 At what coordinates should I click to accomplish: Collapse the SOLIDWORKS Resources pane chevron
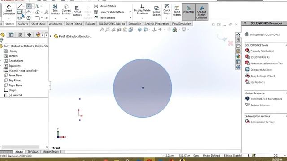[x=245, y=23]
